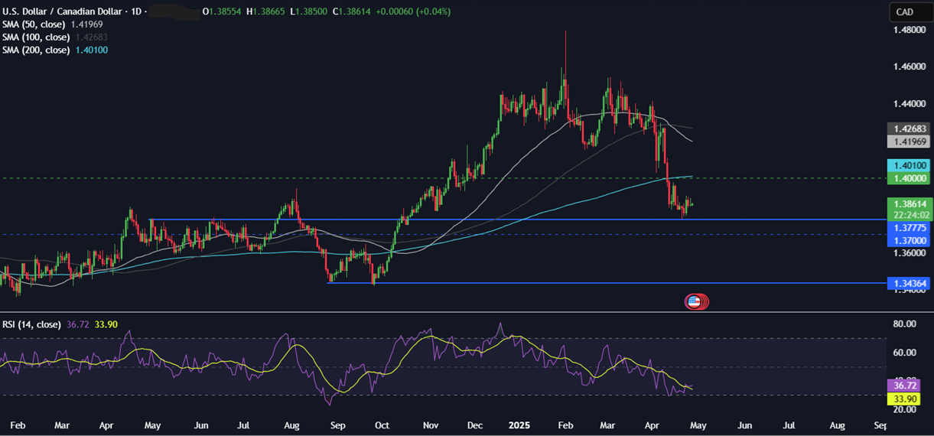Click the RSI (14, close) indicator legend

point(60,324)
